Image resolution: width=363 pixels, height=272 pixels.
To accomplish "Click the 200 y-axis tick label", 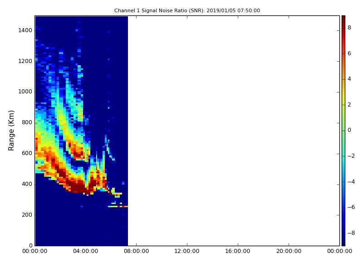I will [27, 214].
